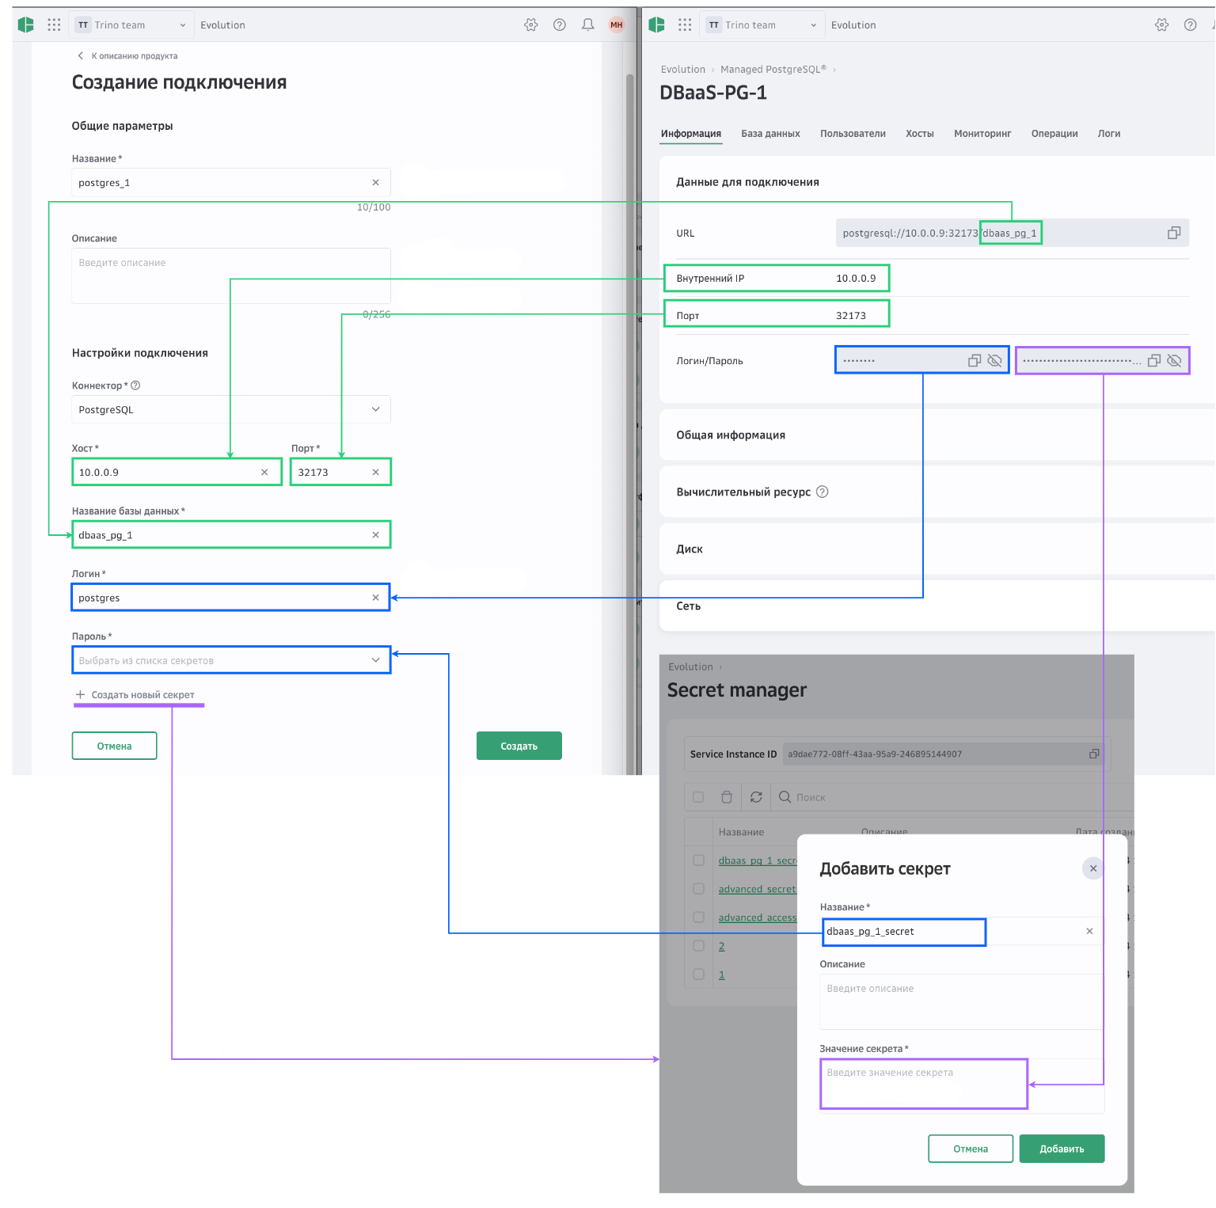Switch to the Мониторинг tab
This screenshot has width=1216, height=1208.
[982, 134]
